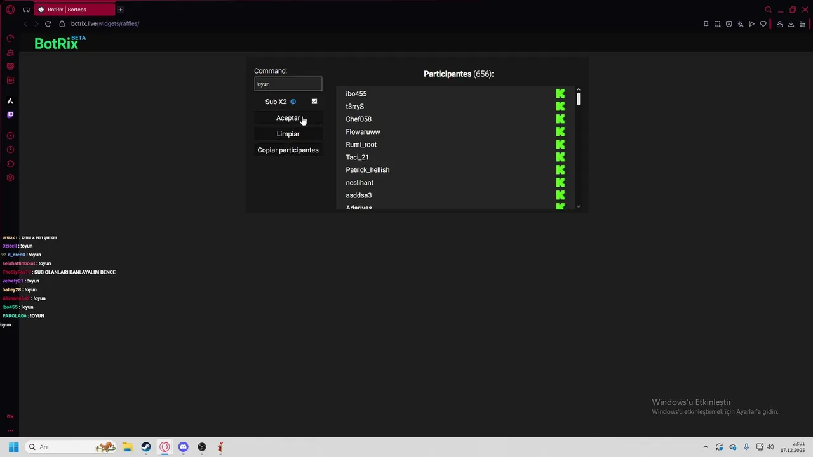Click chat user PAROLA06

pos(14,316)
